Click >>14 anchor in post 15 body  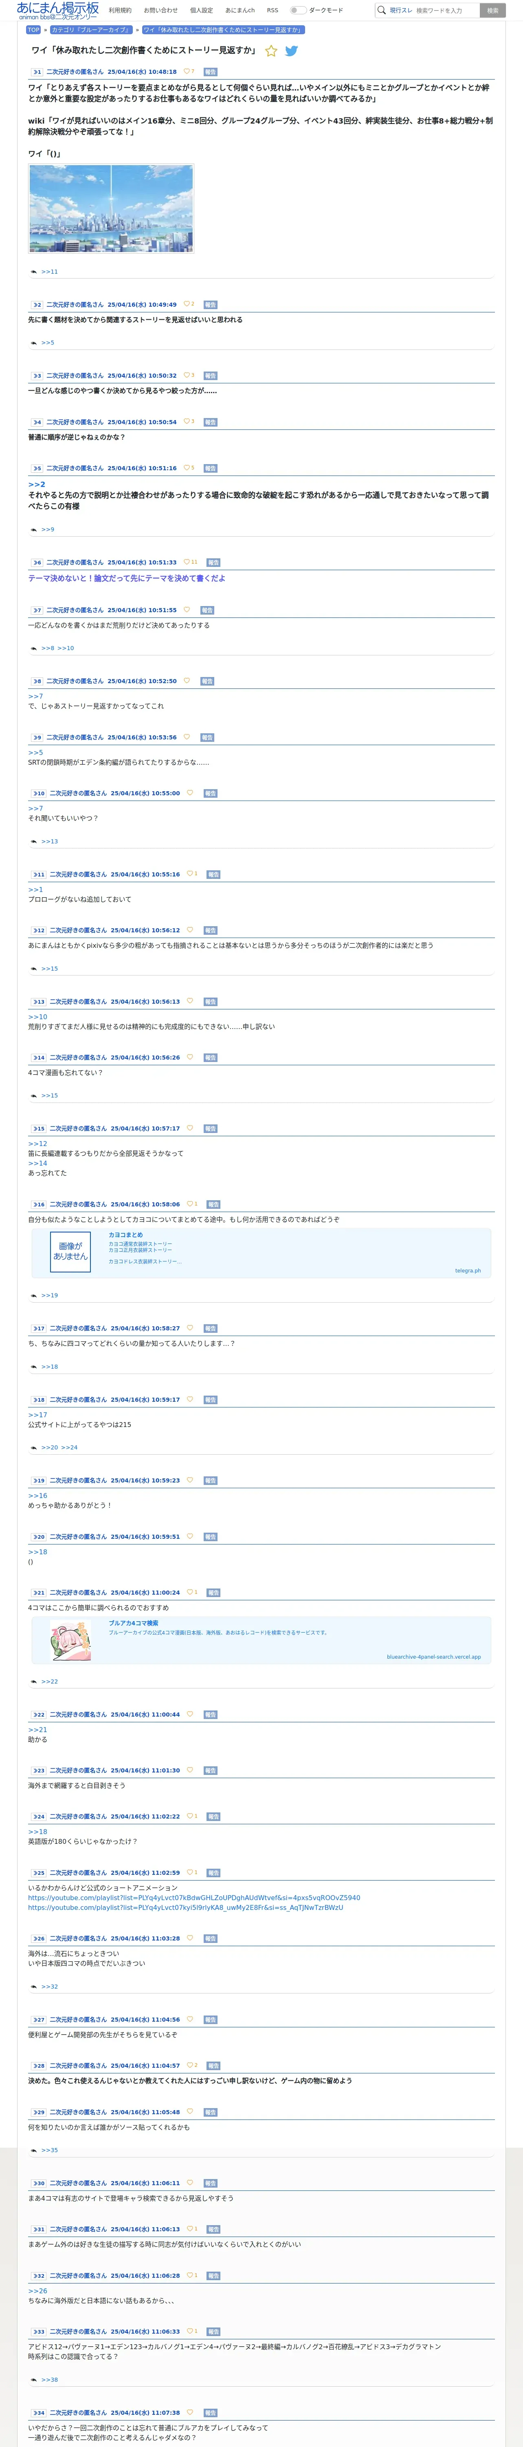pyautogui.click(x=37, y=1163)
